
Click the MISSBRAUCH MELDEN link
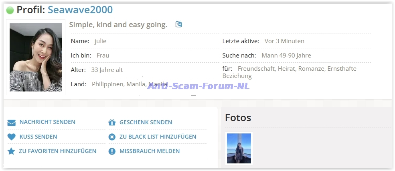(149, 151)
